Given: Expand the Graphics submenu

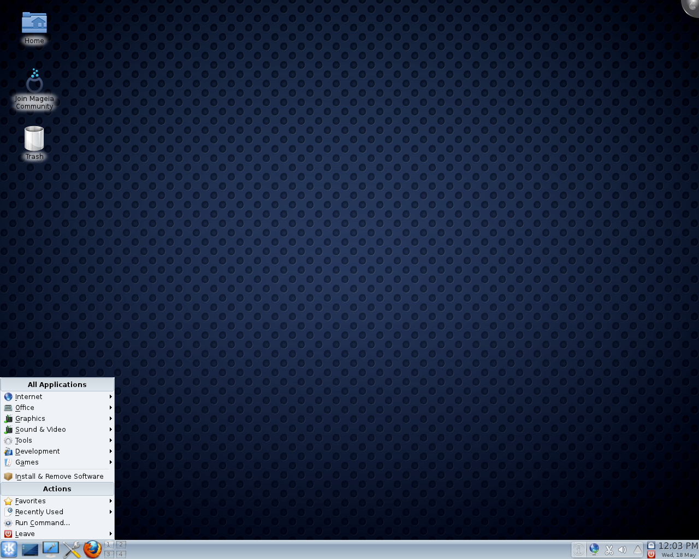Looking at the screenshot, I should click(57, 419).
